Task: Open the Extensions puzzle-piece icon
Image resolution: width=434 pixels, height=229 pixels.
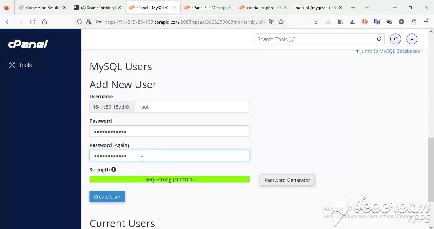Action: [x=413, y=22]
